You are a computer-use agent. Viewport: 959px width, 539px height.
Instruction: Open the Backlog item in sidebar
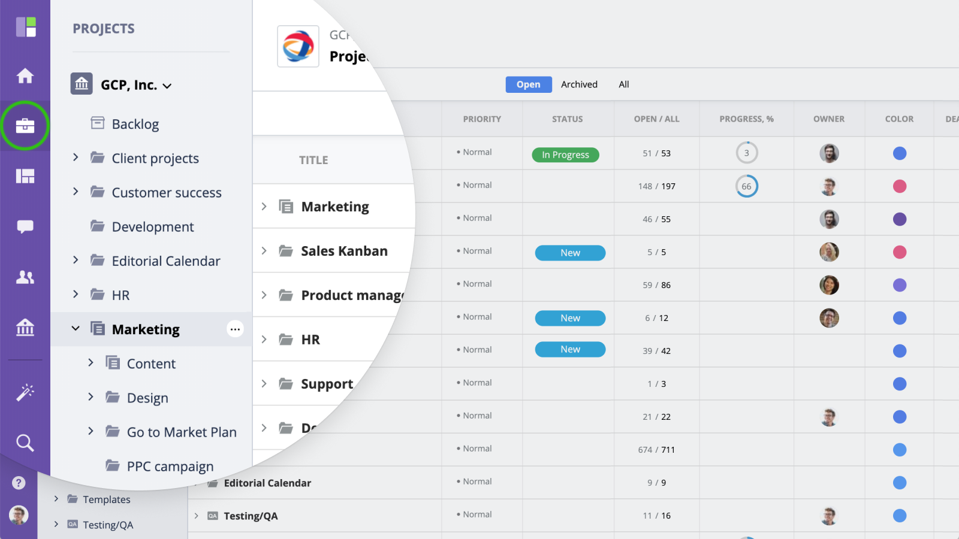pyautogui.click(x=135, y=124)
